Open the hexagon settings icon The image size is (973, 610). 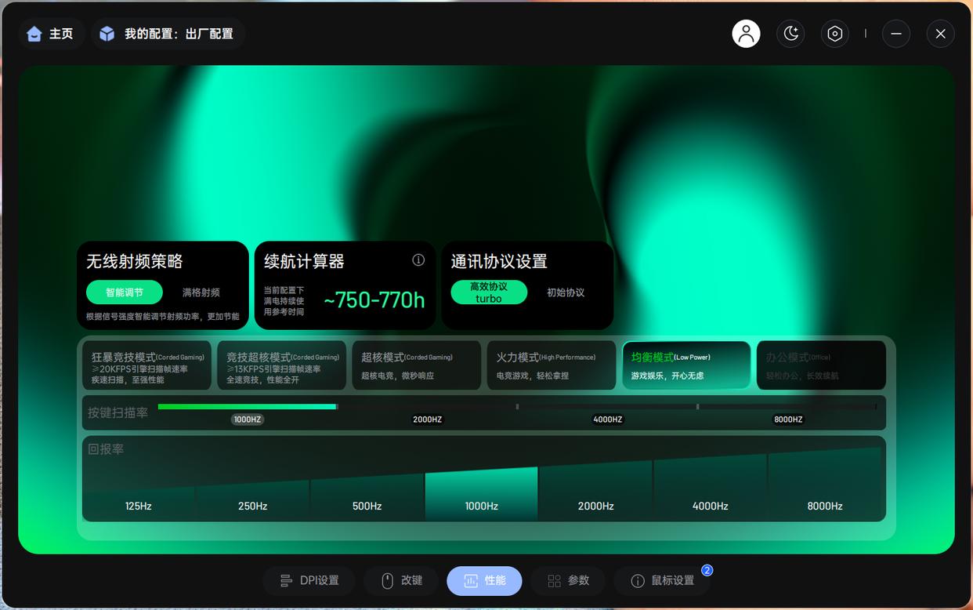pos(835,34)
